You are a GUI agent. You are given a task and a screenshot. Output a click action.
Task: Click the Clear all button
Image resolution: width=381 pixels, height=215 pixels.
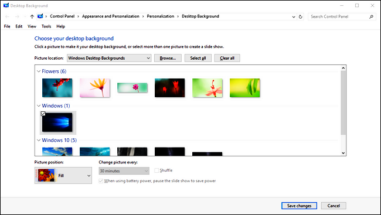(x=227, y=58)
